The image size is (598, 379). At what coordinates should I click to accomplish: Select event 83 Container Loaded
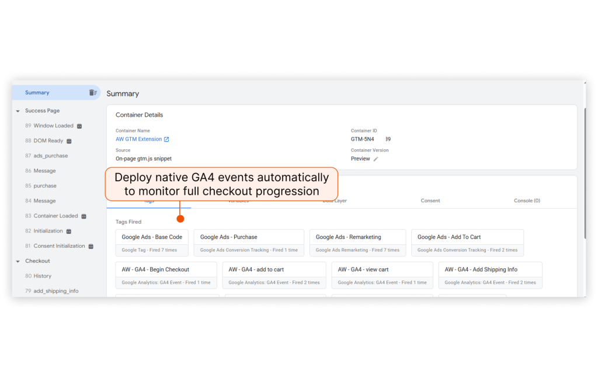click(x=51, y=216)
